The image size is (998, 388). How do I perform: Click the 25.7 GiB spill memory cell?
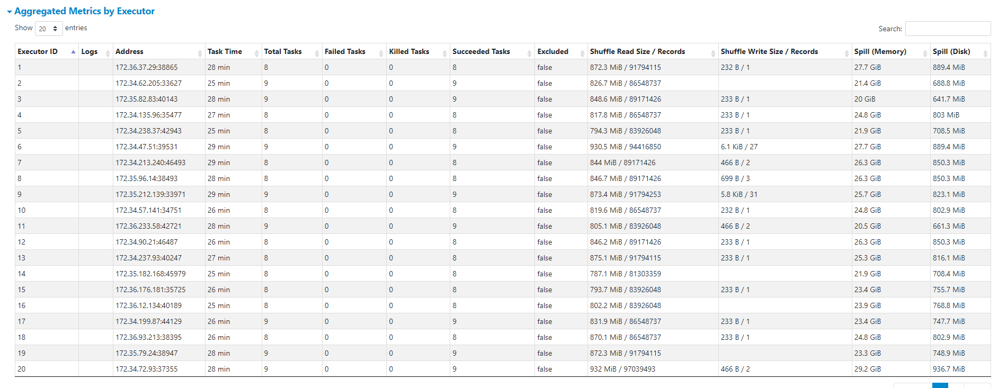click(x=868, y=194)
